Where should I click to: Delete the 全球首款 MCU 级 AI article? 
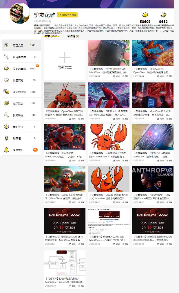[81, 244]
